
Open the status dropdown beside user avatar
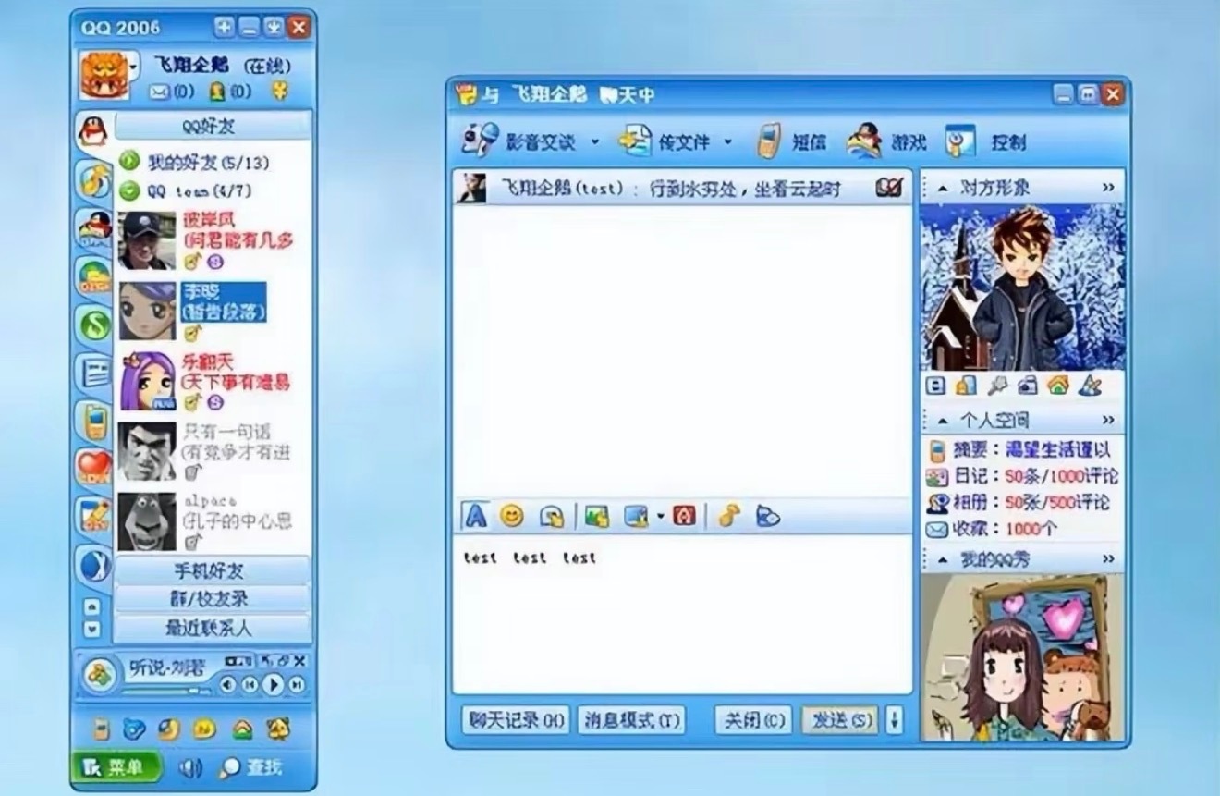click(135, 67)
